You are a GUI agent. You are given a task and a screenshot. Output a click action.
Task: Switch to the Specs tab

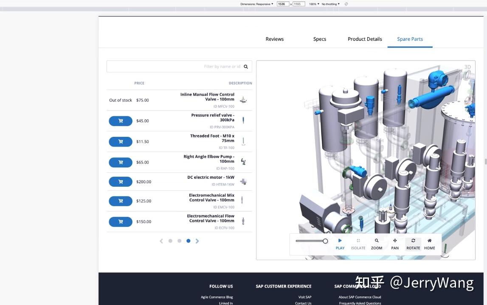319,39
